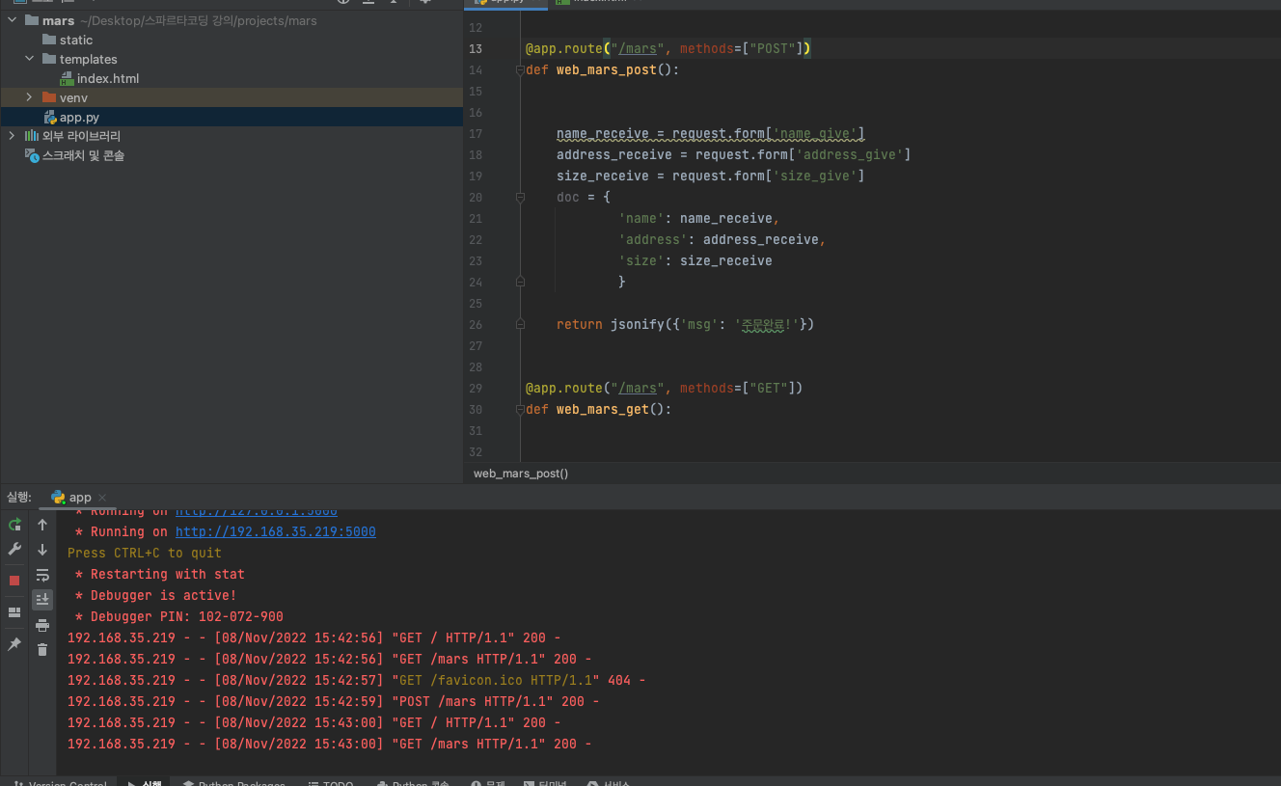Click the 'GET /favicon.ico' 404 log line
Viewport: 1281px width, 786px height.
pos(356,680)
